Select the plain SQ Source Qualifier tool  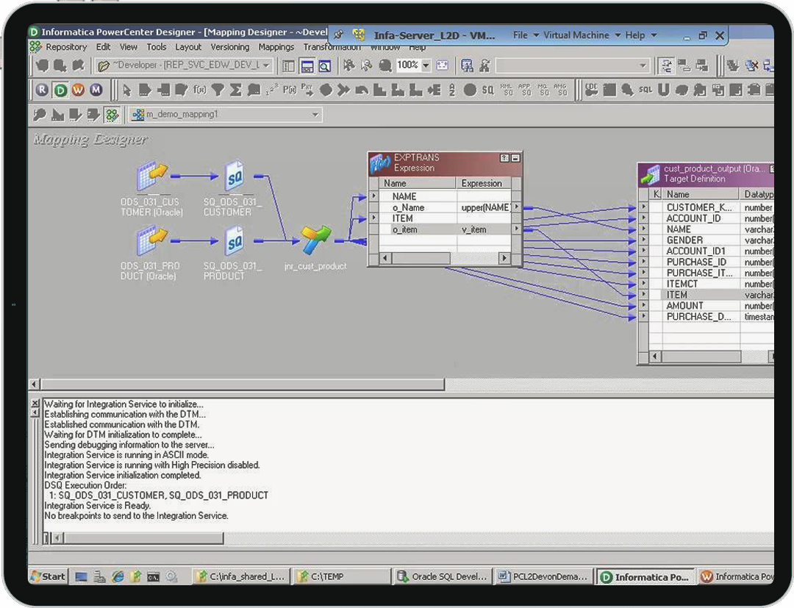487,90
